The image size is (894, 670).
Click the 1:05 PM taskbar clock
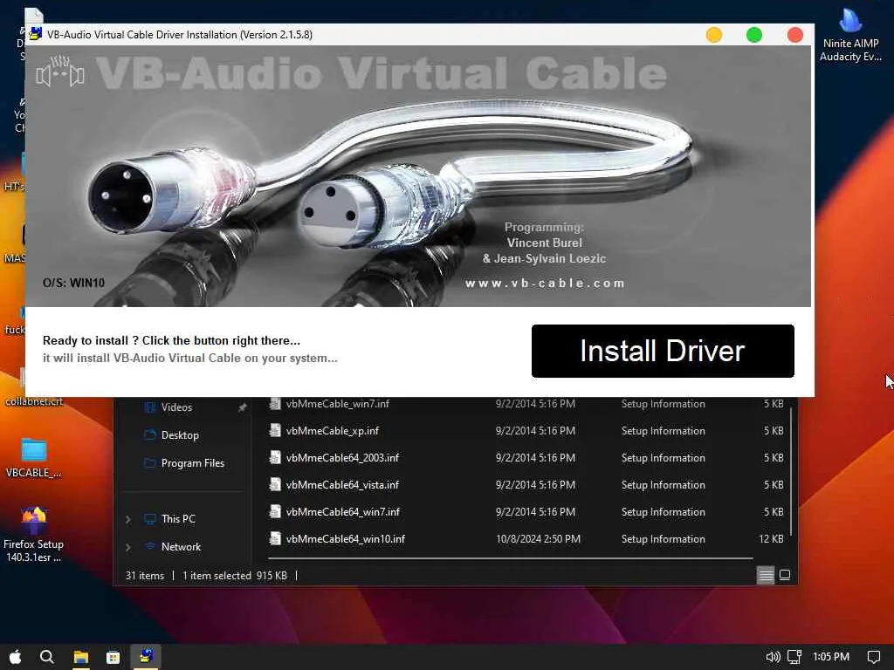pyautogui.click(x=831, y=657)
